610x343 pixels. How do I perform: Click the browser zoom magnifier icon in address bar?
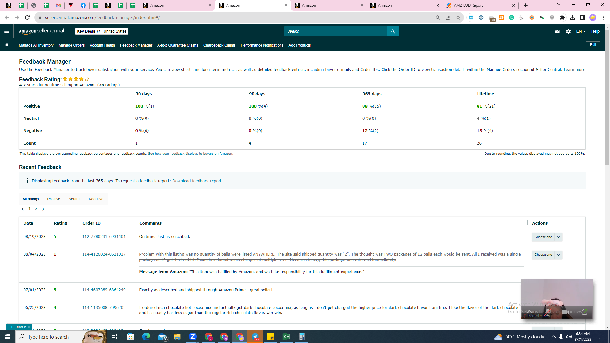click(438, 17)
